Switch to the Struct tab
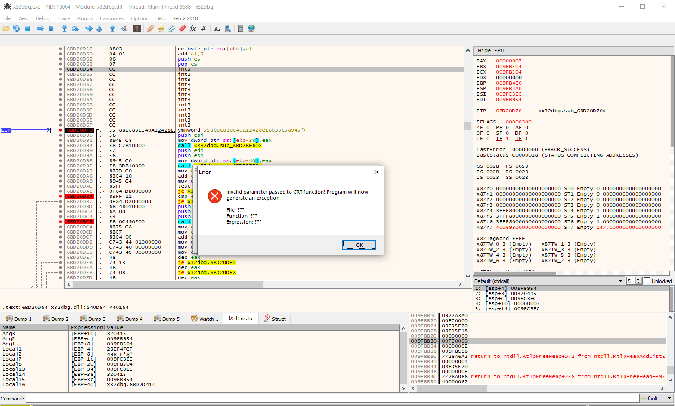 (x=275, y=319)
